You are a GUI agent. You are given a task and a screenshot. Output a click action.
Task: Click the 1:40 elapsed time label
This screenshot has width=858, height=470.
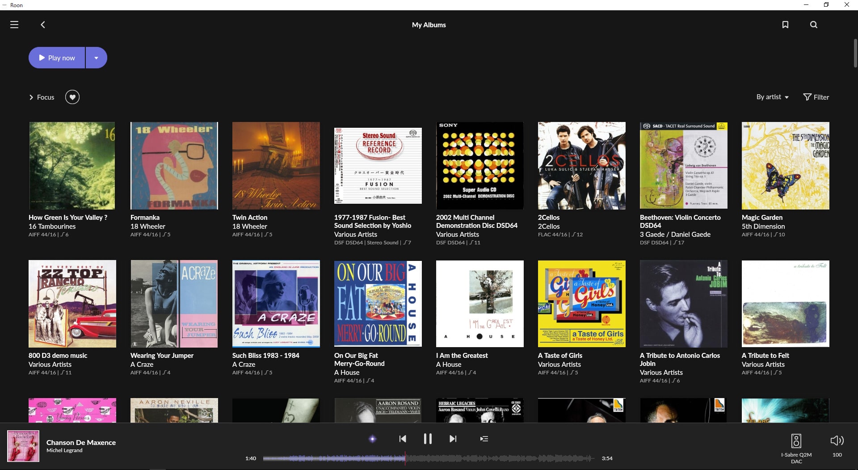251,458
